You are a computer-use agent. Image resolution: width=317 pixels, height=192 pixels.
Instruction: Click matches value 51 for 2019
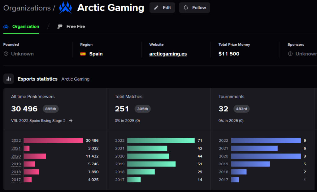(200, 164)
